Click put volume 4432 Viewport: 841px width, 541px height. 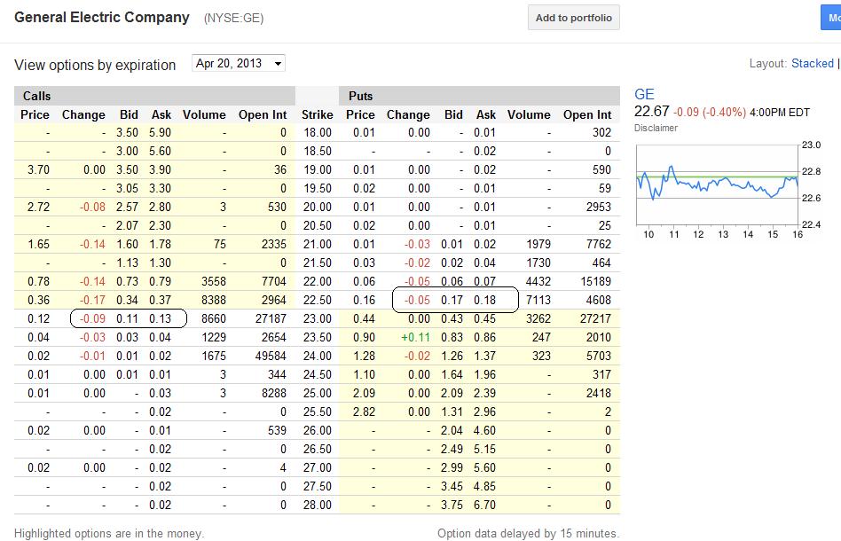coord(538,281)
